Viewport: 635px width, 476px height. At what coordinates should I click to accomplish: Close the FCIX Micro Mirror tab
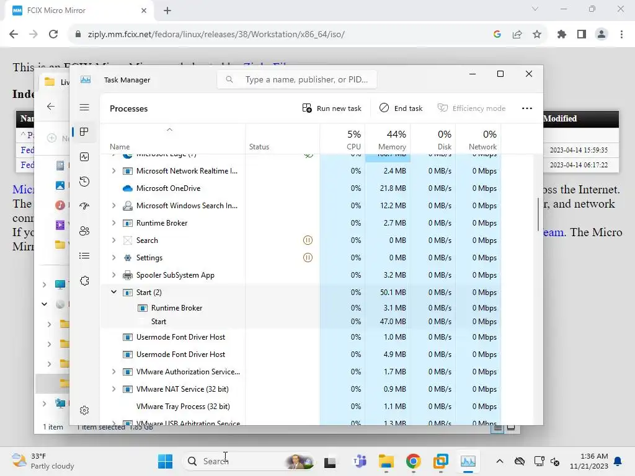pyautogui.click(x=144, y=11)
